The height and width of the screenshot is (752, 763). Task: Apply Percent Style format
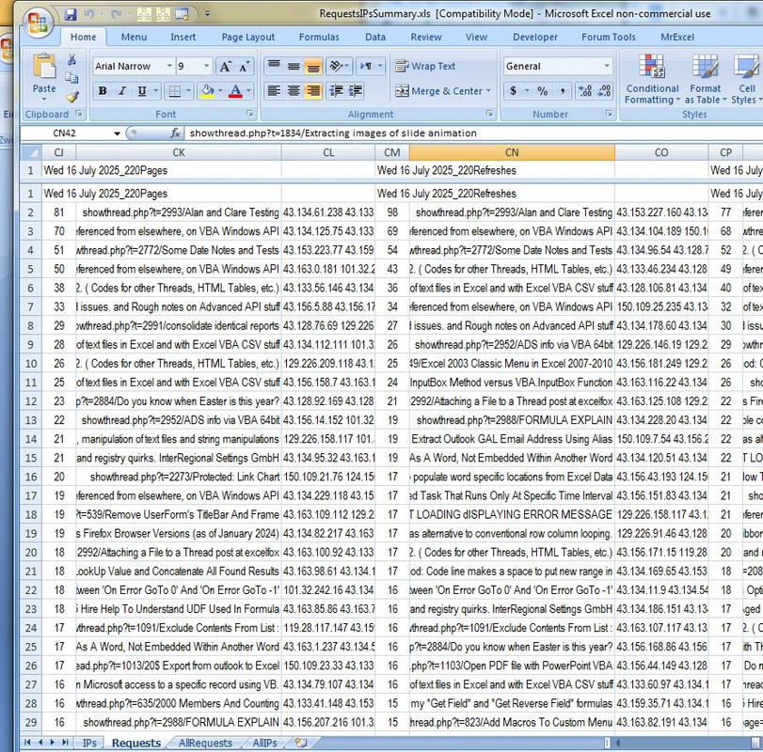click(543, 91)
